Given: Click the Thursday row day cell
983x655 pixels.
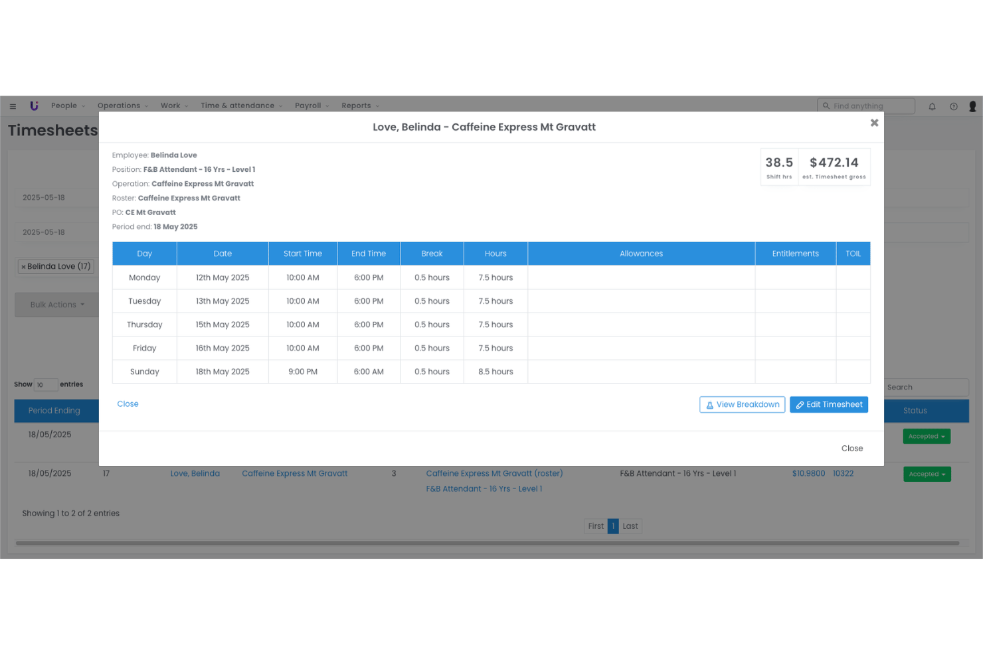Looking at the screenshot, I should point(144,325).
